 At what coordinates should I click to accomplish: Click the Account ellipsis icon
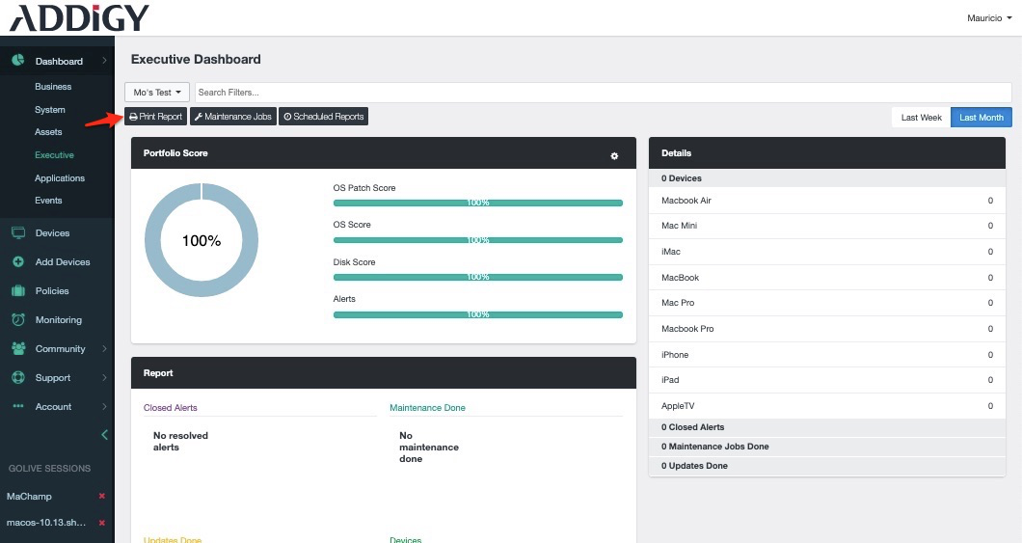18,406
